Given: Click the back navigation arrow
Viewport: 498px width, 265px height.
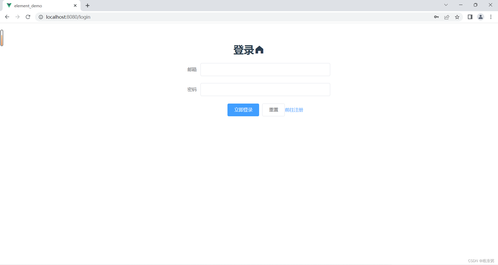Looking at the screenshot, I should 7,17.
